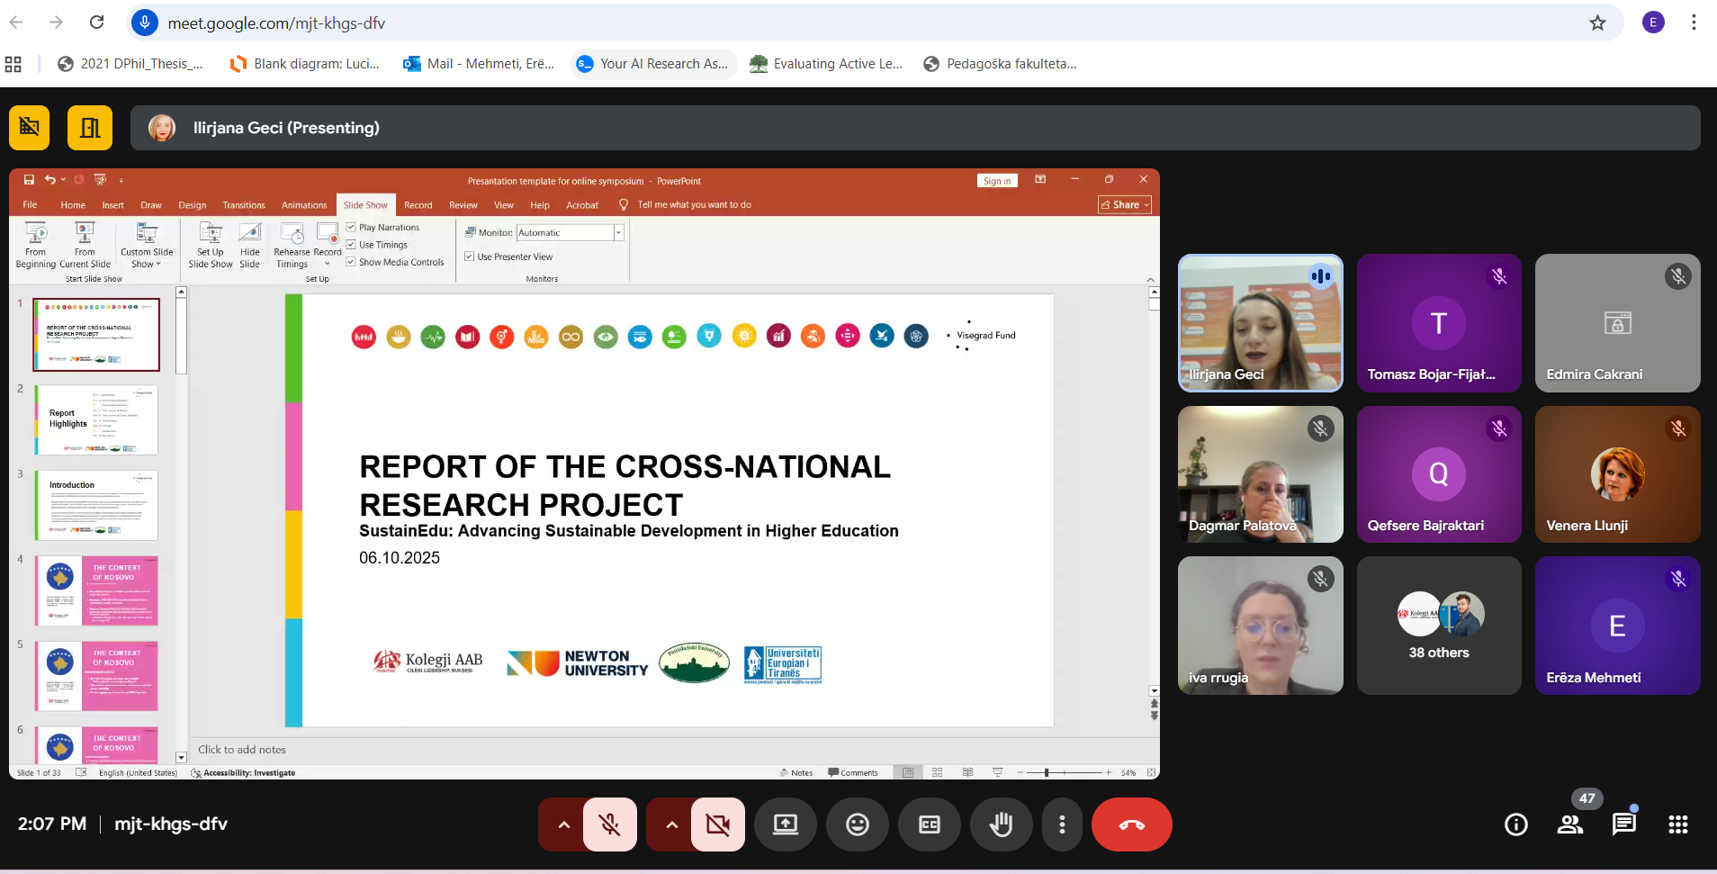The width and height of the screenshot is (1717, 874).
Task: Toggle the muted microphone button
Action: pyautogui.click(x=610, y=824)
